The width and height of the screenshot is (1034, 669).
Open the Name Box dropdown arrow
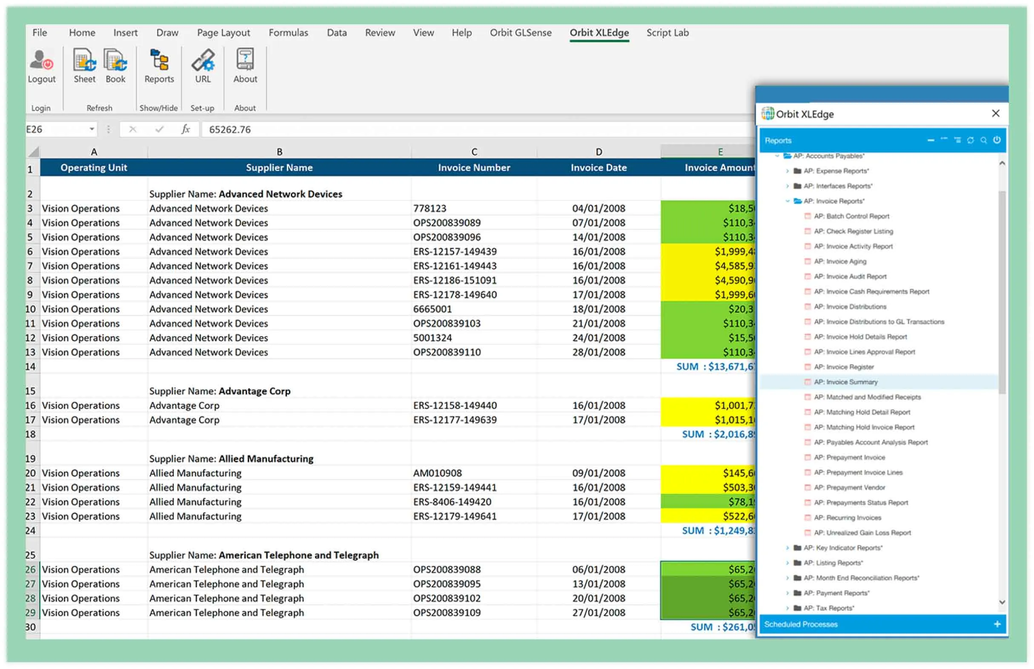pyautogui.click(x=92, y=129)
